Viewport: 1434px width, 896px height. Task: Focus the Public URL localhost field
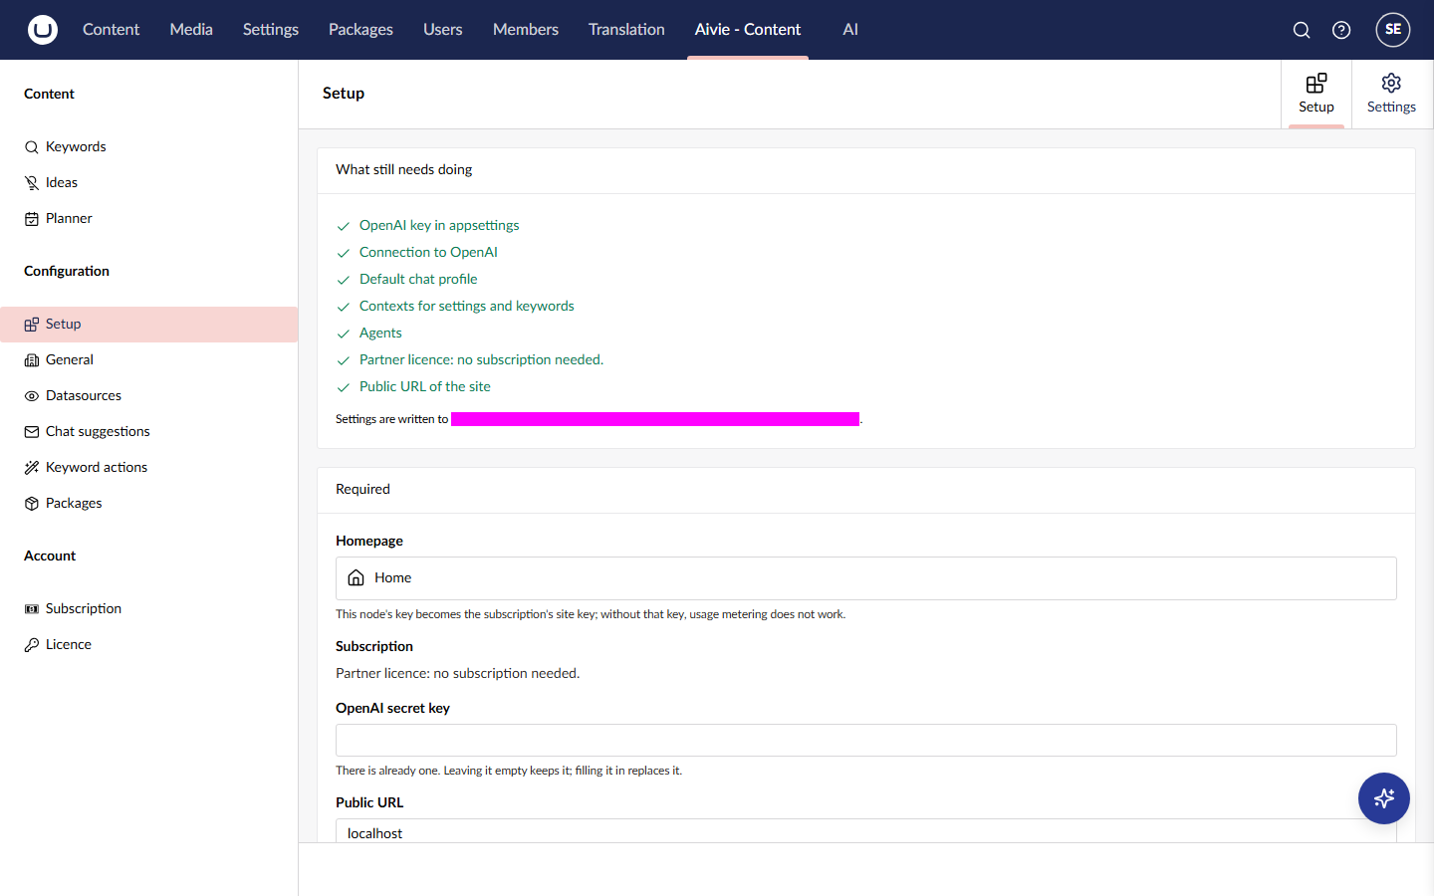point(866,831)
